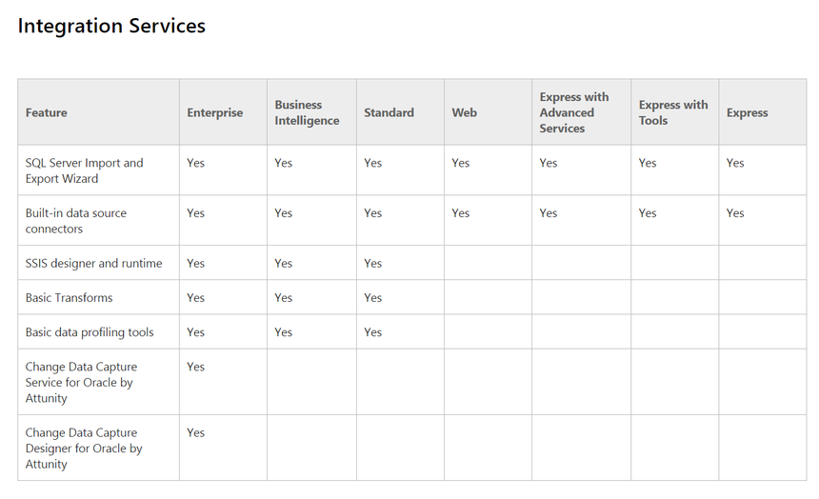Click the Standard column header
The width and height of the screenshot is (819, 499).
(x=389, y=112)
